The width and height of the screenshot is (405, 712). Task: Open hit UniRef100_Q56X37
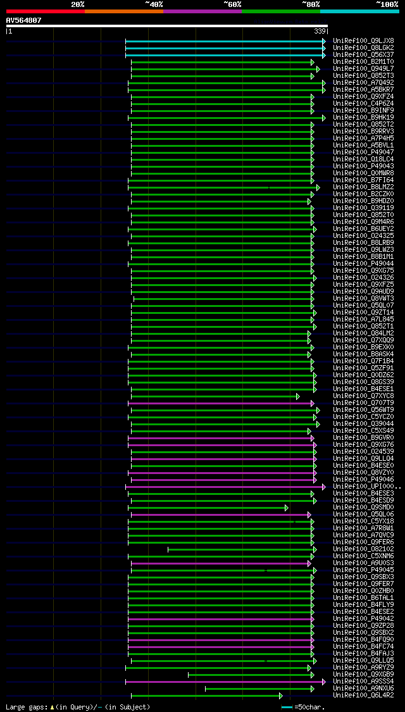363,54
